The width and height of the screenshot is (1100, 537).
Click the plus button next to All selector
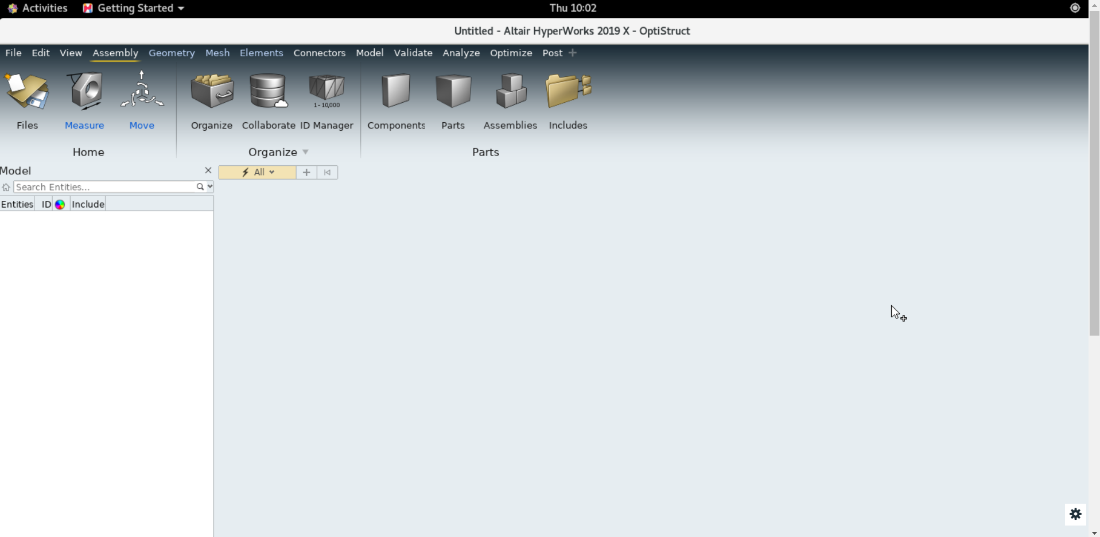coord(306,172)
